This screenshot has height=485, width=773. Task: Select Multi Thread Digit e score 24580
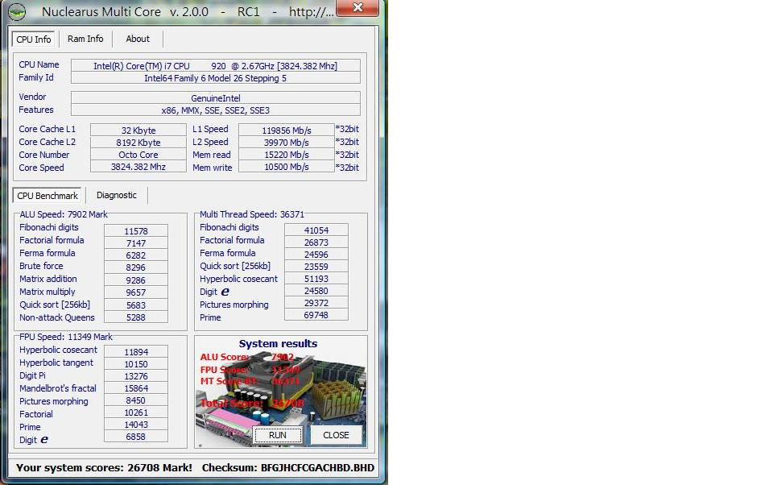coord(316,291)
